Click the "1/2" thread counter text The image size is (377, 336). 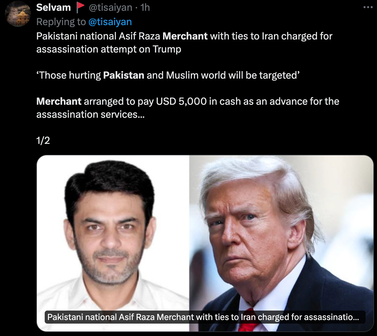[x=43, y=141]
